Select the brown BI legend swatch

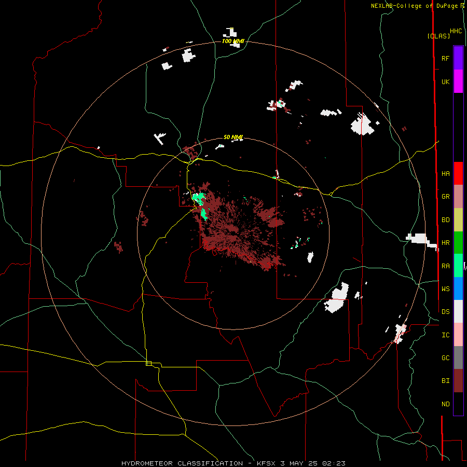(458, 381)
